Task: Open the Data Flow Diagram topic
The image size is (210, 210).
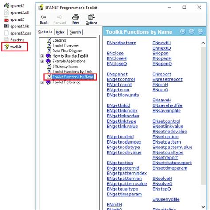Action: click(67, 51)
